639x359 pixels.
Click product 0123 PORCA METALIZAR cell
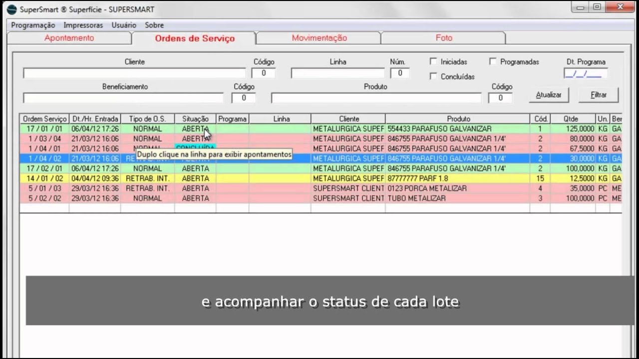pyautogui.click(x=457, y=188)
